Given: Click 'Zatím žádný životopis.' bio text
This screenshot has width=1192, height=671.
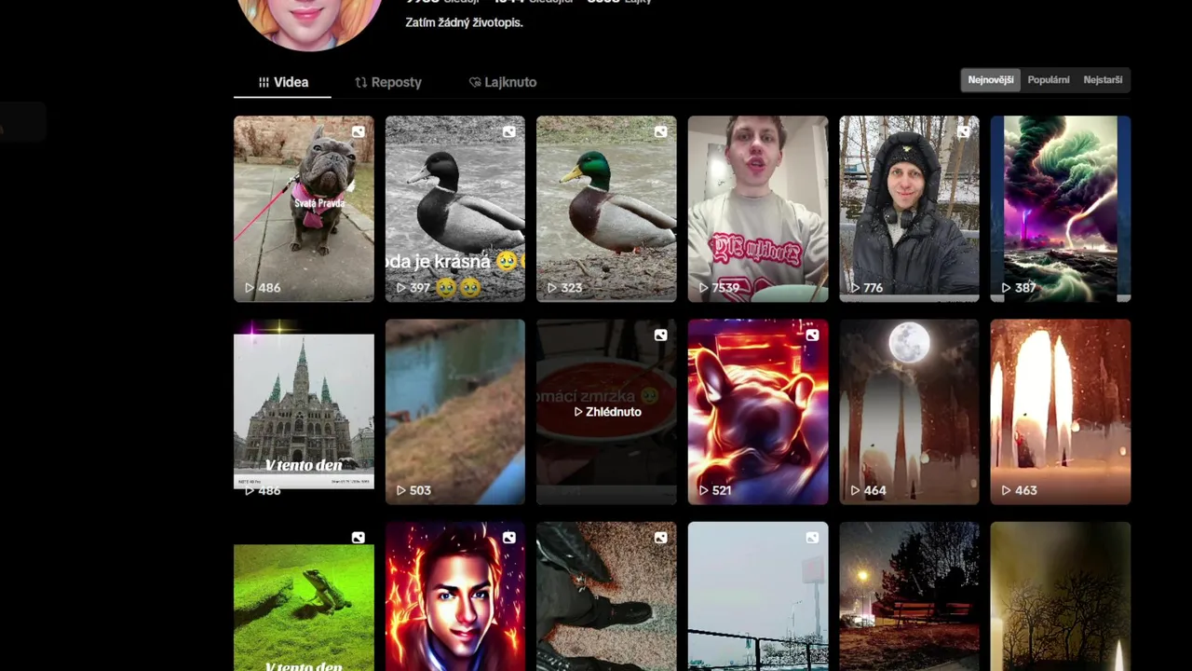Looking at the screenshot, I should [x=464, y=22].
